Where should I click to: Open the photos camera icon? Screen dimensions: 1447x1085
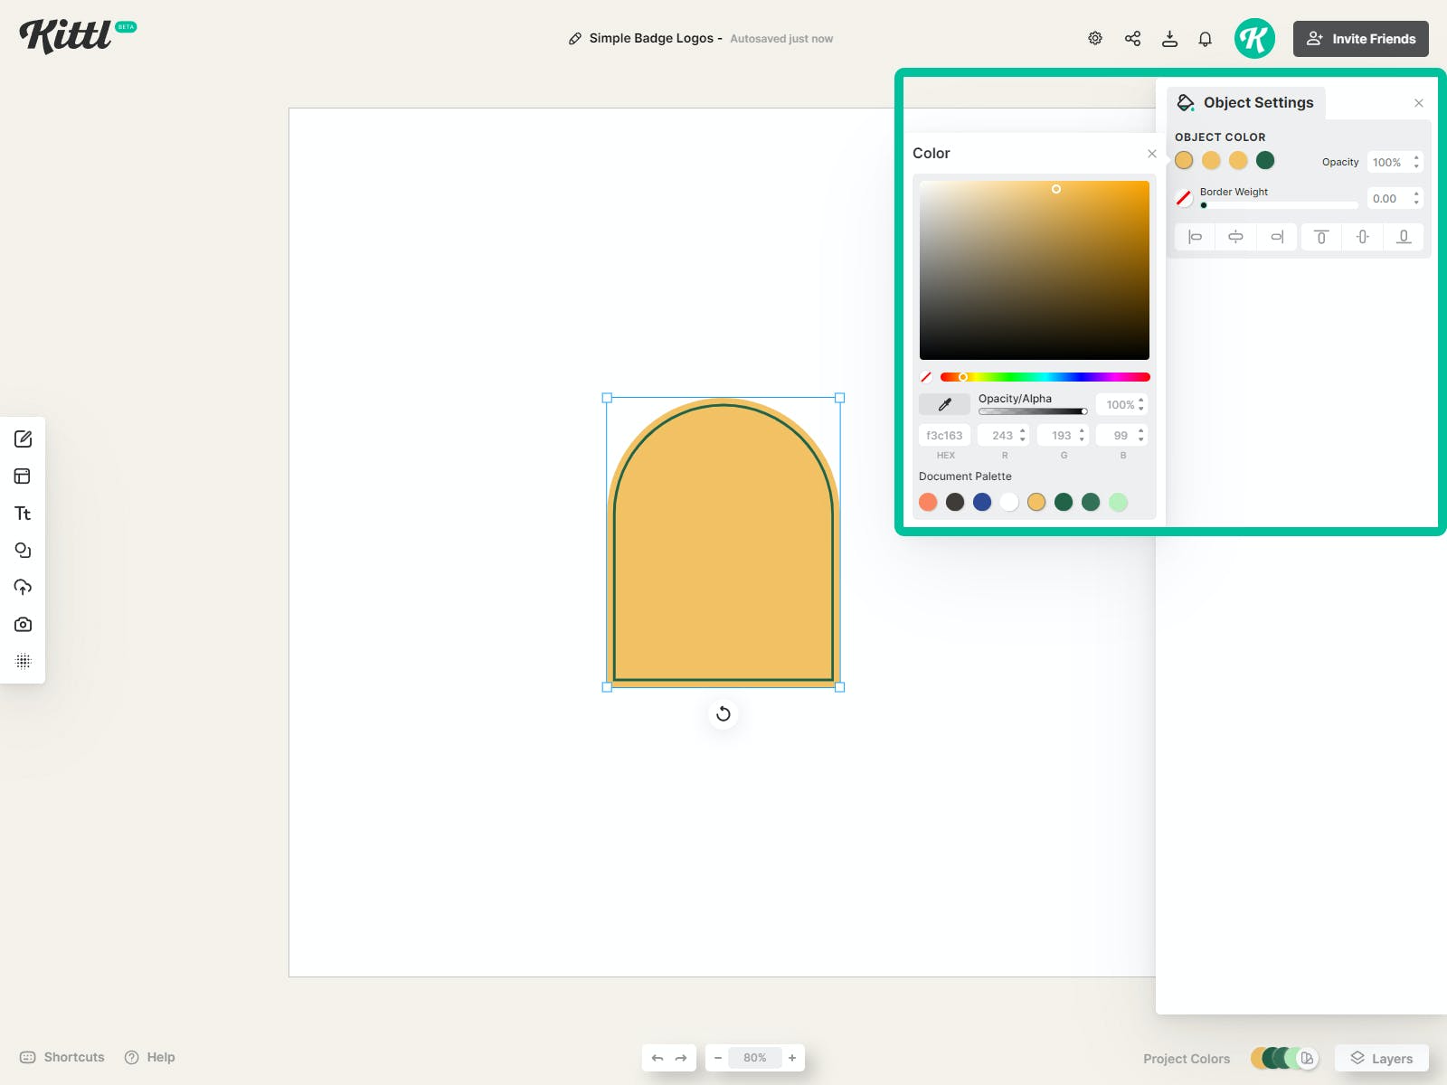[x=24, y=624]
